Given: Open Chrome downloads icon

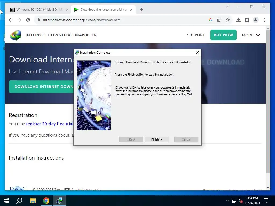Looking at the screenshot, I should [x=238, y=20].
